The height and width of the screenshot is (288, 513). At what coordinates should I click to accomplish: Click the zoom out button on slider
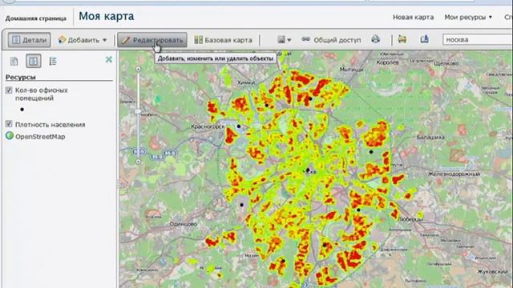point(138,162)
